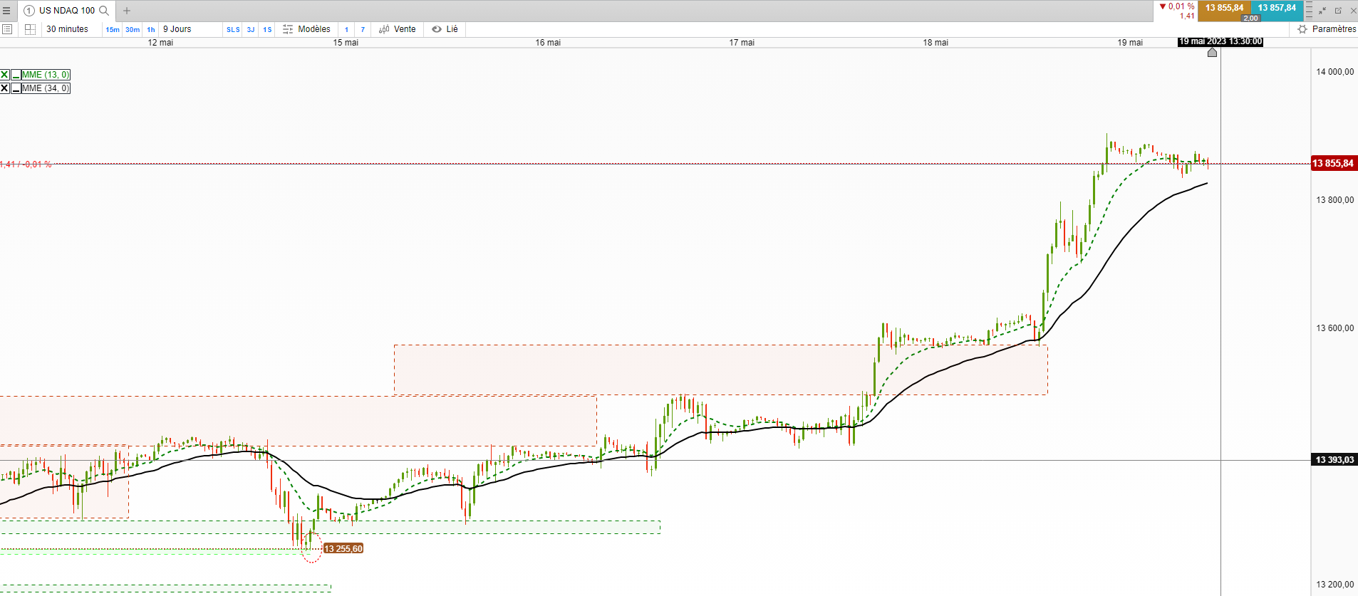Open the 30 minutes timeframe dropdown

pos(72,29)
